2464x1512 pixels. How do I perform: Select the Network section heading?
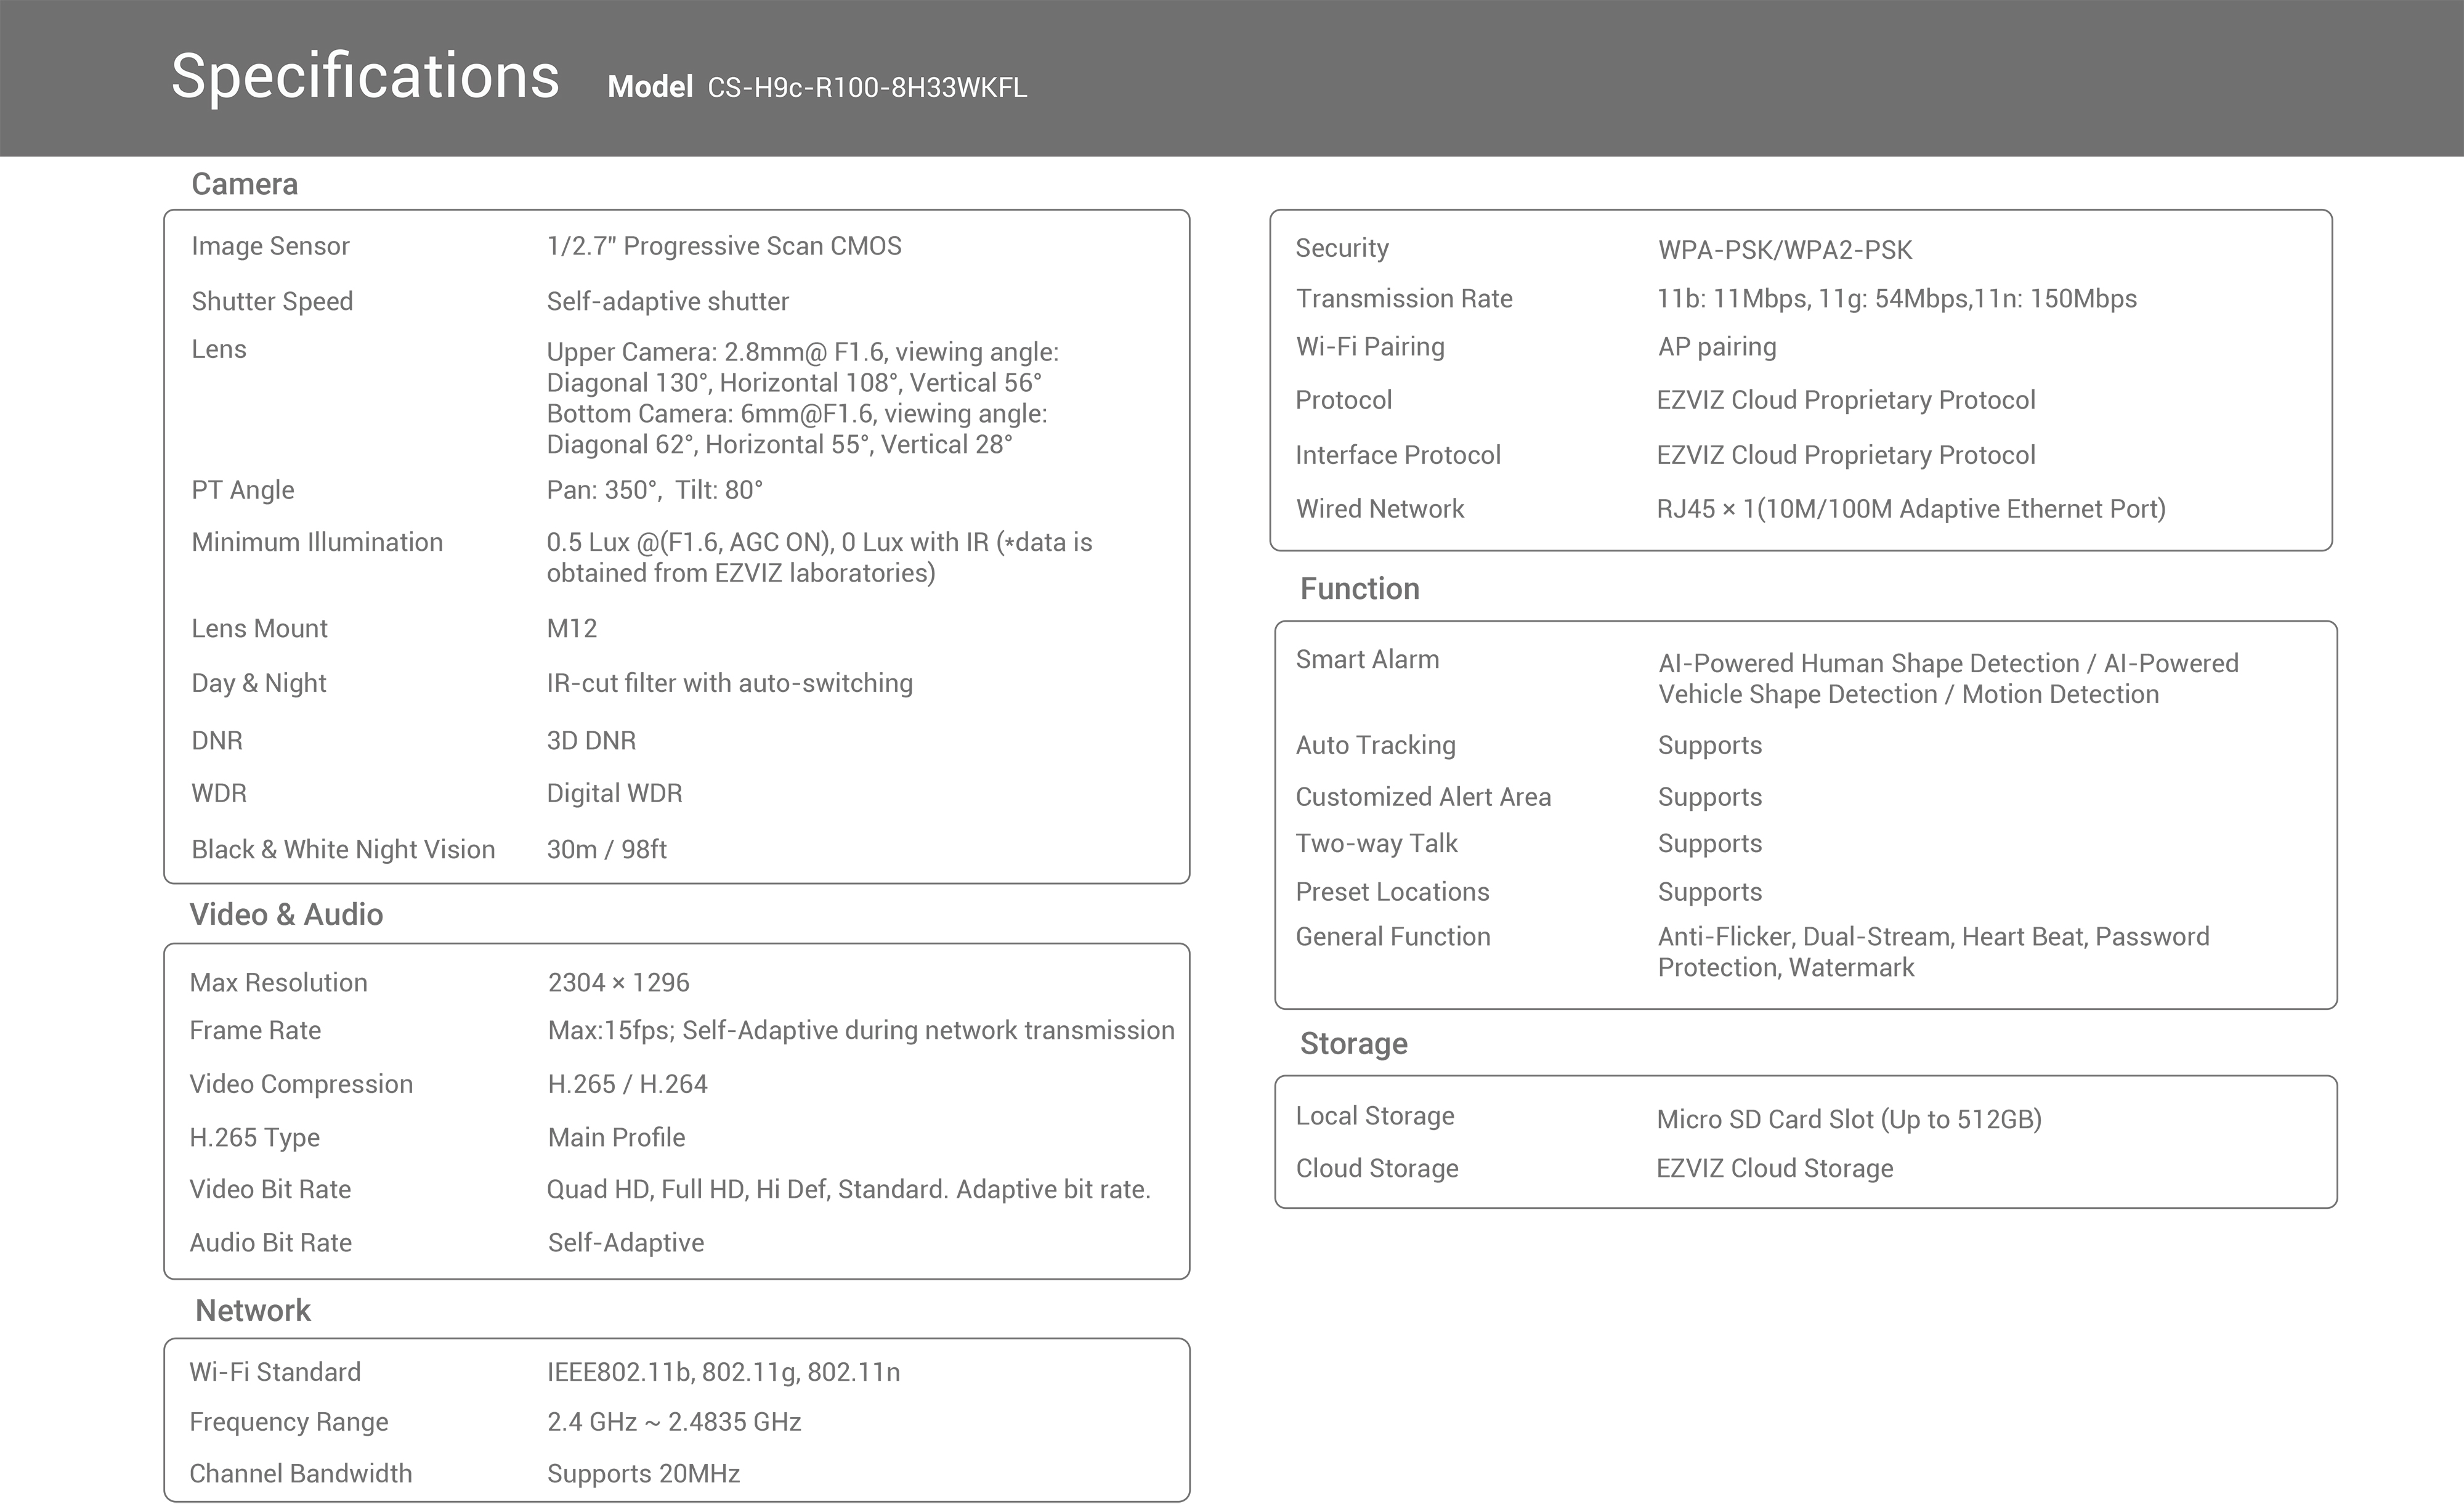[253, 1310]
